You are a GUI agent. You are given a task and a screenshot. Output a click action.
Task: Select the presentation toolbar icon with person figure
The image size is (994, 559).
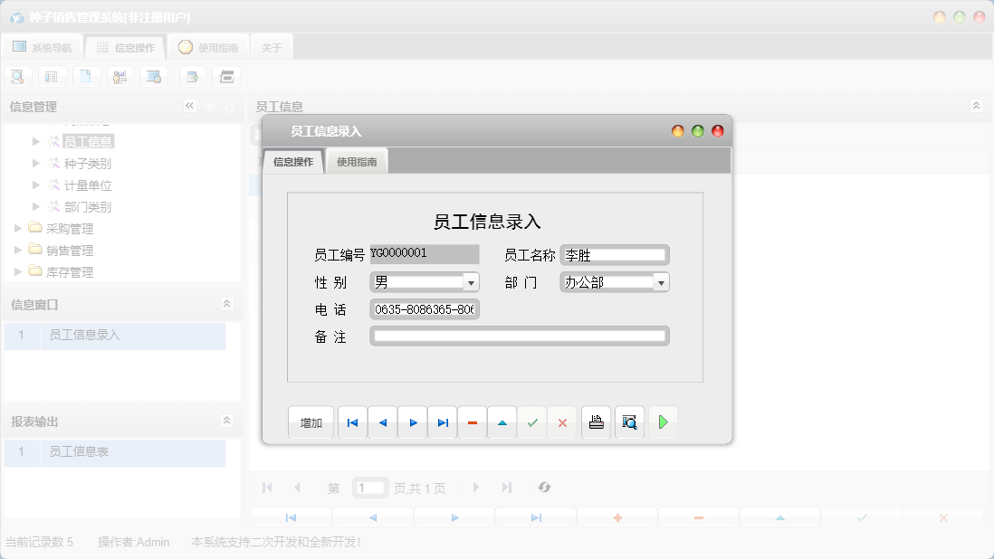tap(119, 76)
